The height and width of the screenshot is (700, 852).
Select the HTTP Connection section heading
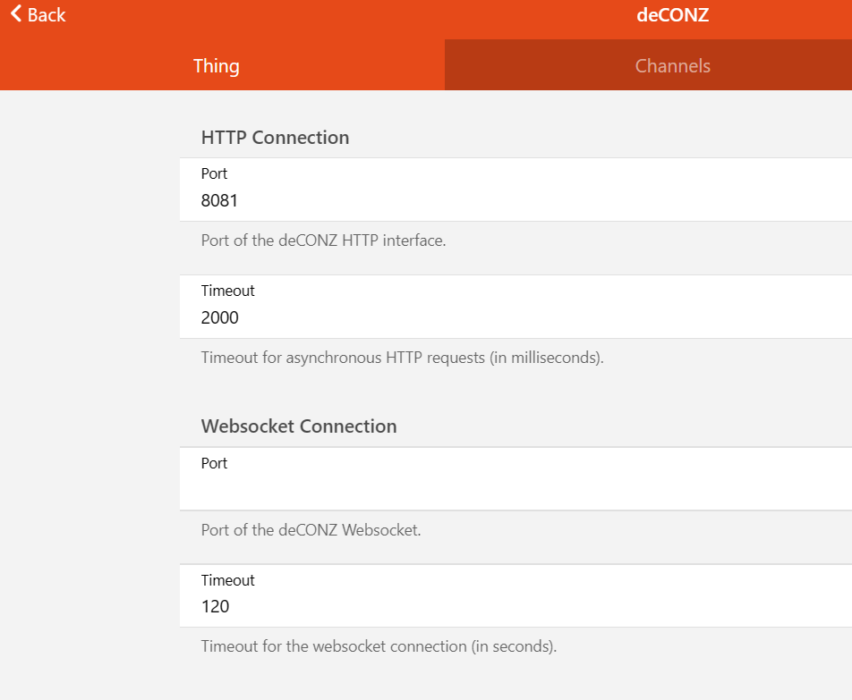click(275, 138)
